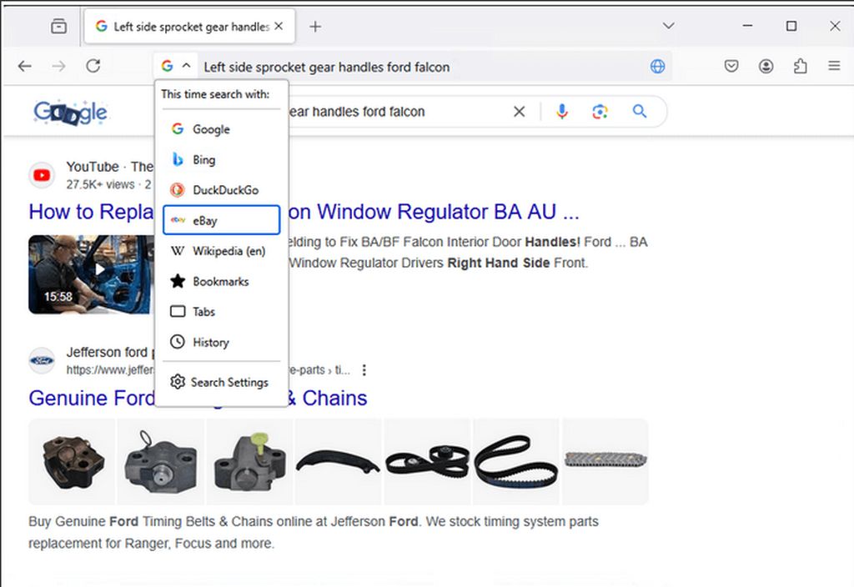
Task: Click the address bar search text
Action: click(327, 67)
